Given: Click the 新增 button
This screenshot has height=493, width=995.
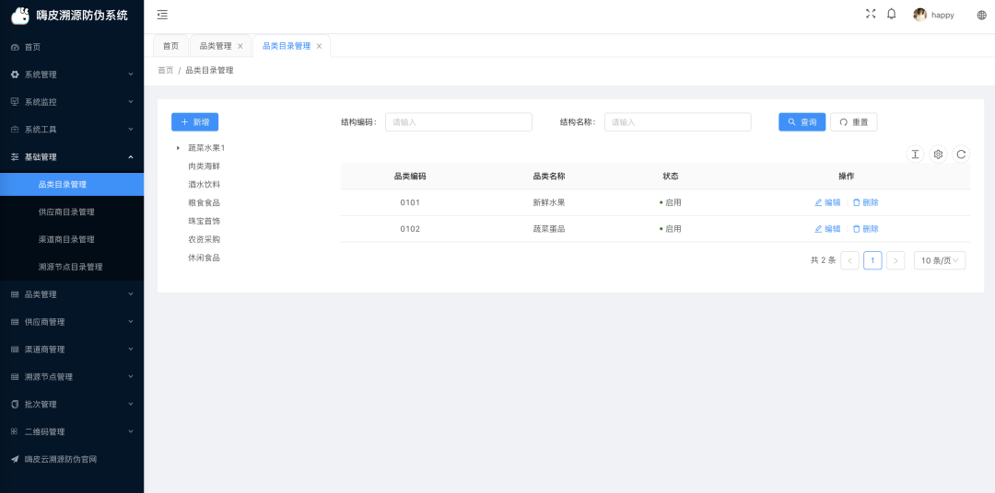Looking at the screenshot, I should pos(194,122).
